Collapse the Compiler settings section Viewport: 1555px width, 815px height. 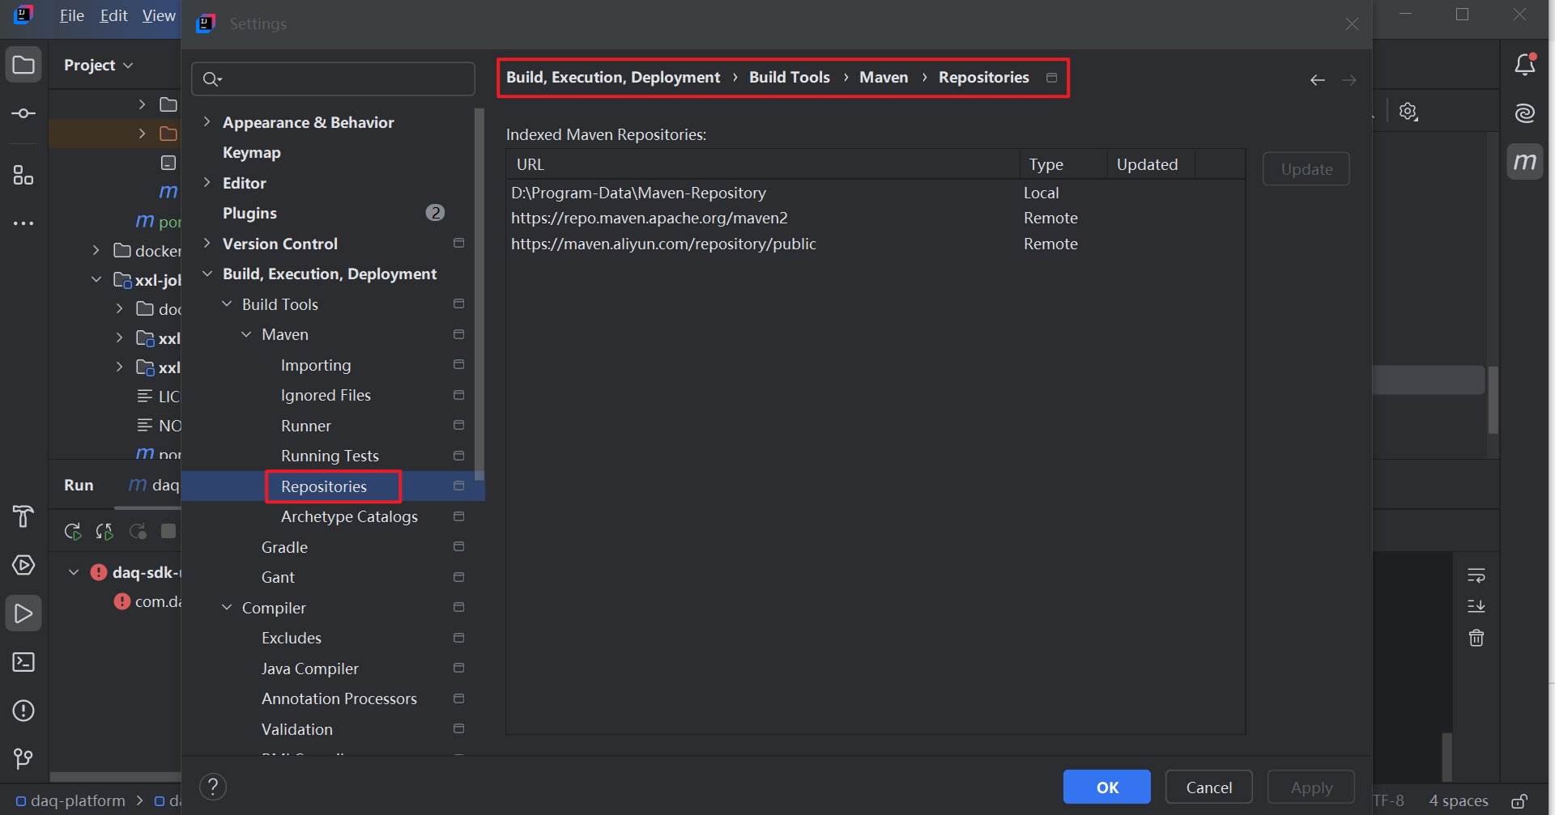click(x=227, y=607)
